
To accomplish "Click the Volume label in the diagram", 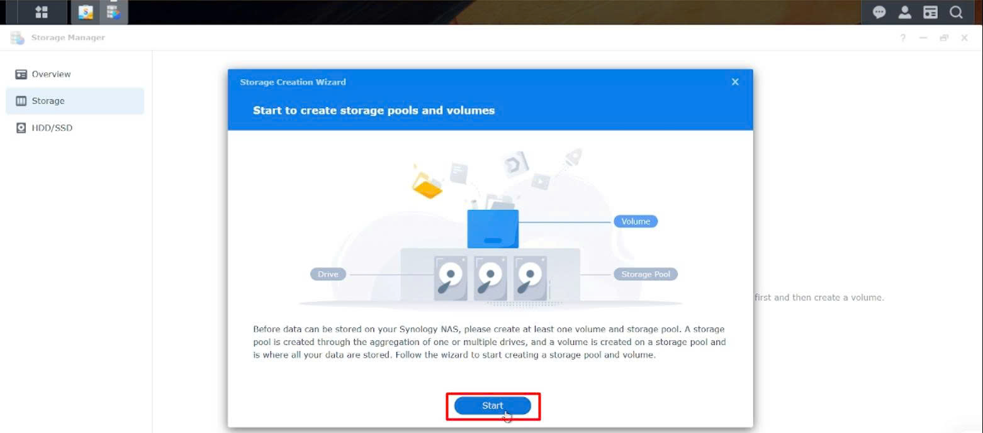I will [635, 221].
